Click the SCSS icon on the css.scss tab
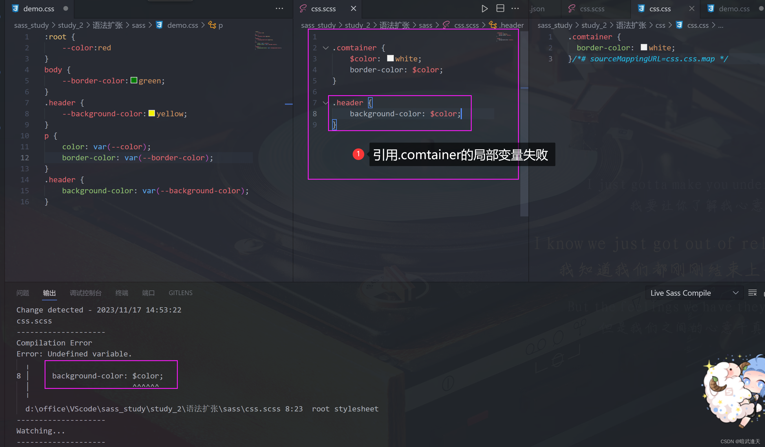 point(303,8)
